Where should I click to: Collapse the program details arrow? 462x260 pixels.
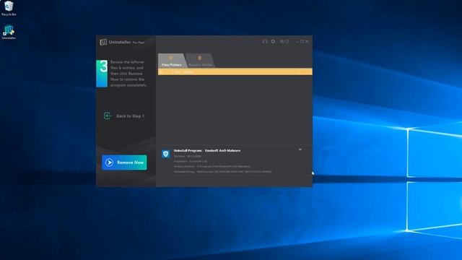pyautogui.click(x=300, y=149)
